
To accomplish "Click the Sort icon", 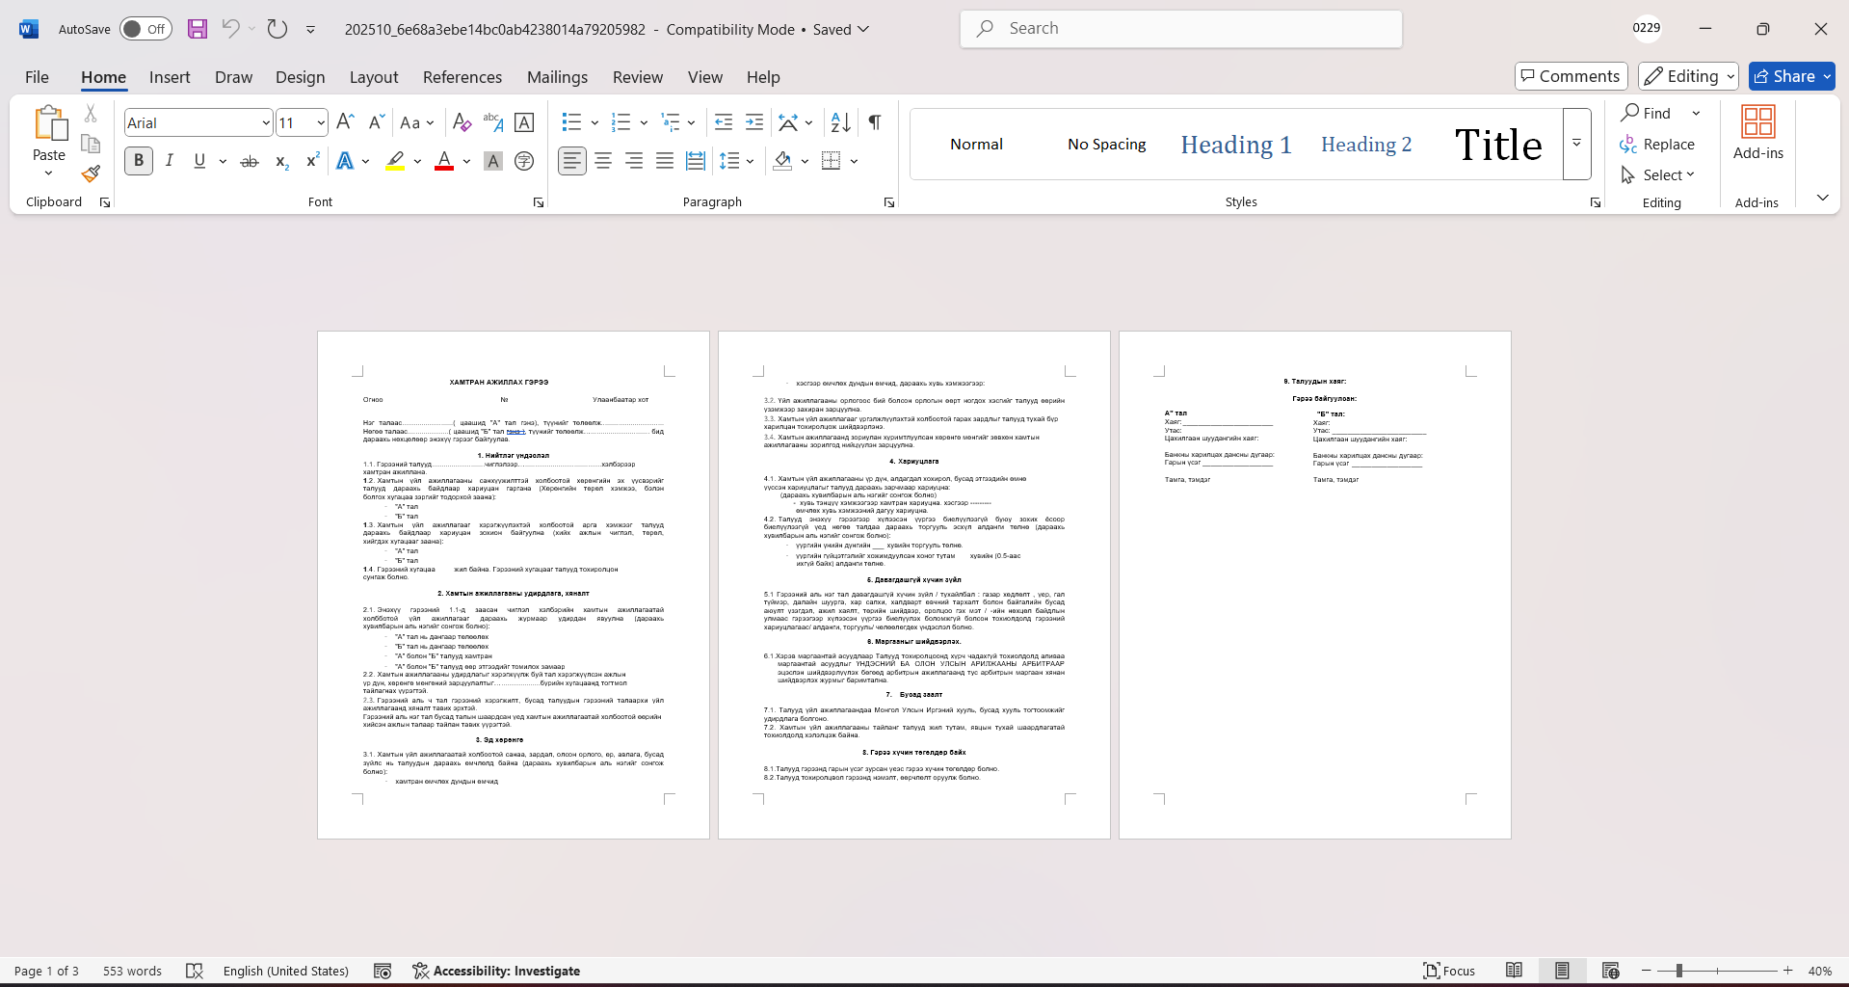I will [x=840, y=122].
